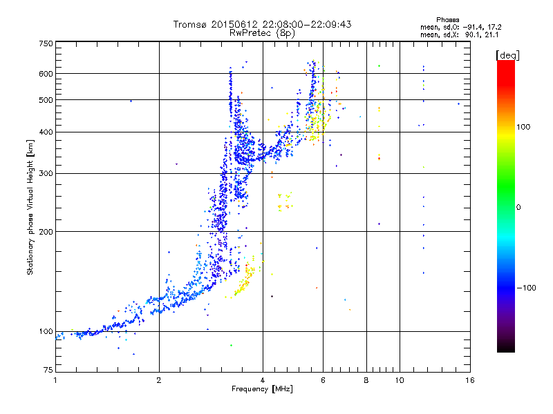Click the y-axis '600' tick label
553x414 pixels.
[x=46, y=74]
